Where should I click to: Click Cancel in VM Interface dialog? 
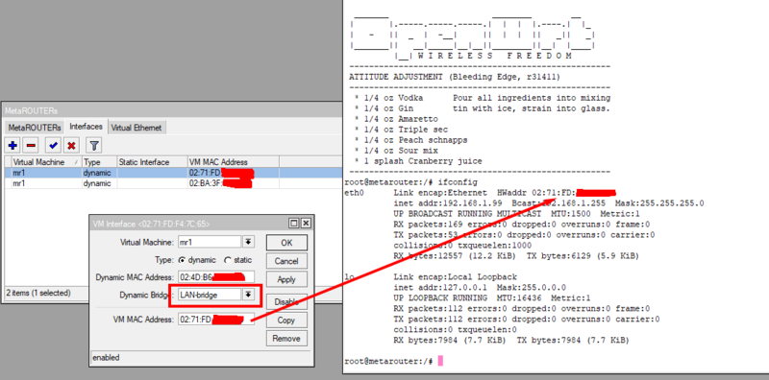pyautogui.click(x=286, y=261)
